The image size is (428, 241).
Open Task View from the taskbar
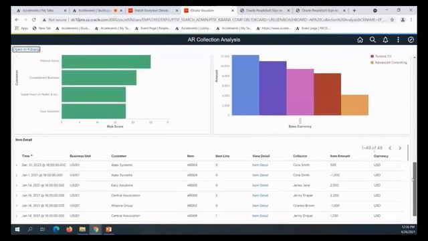43,229
